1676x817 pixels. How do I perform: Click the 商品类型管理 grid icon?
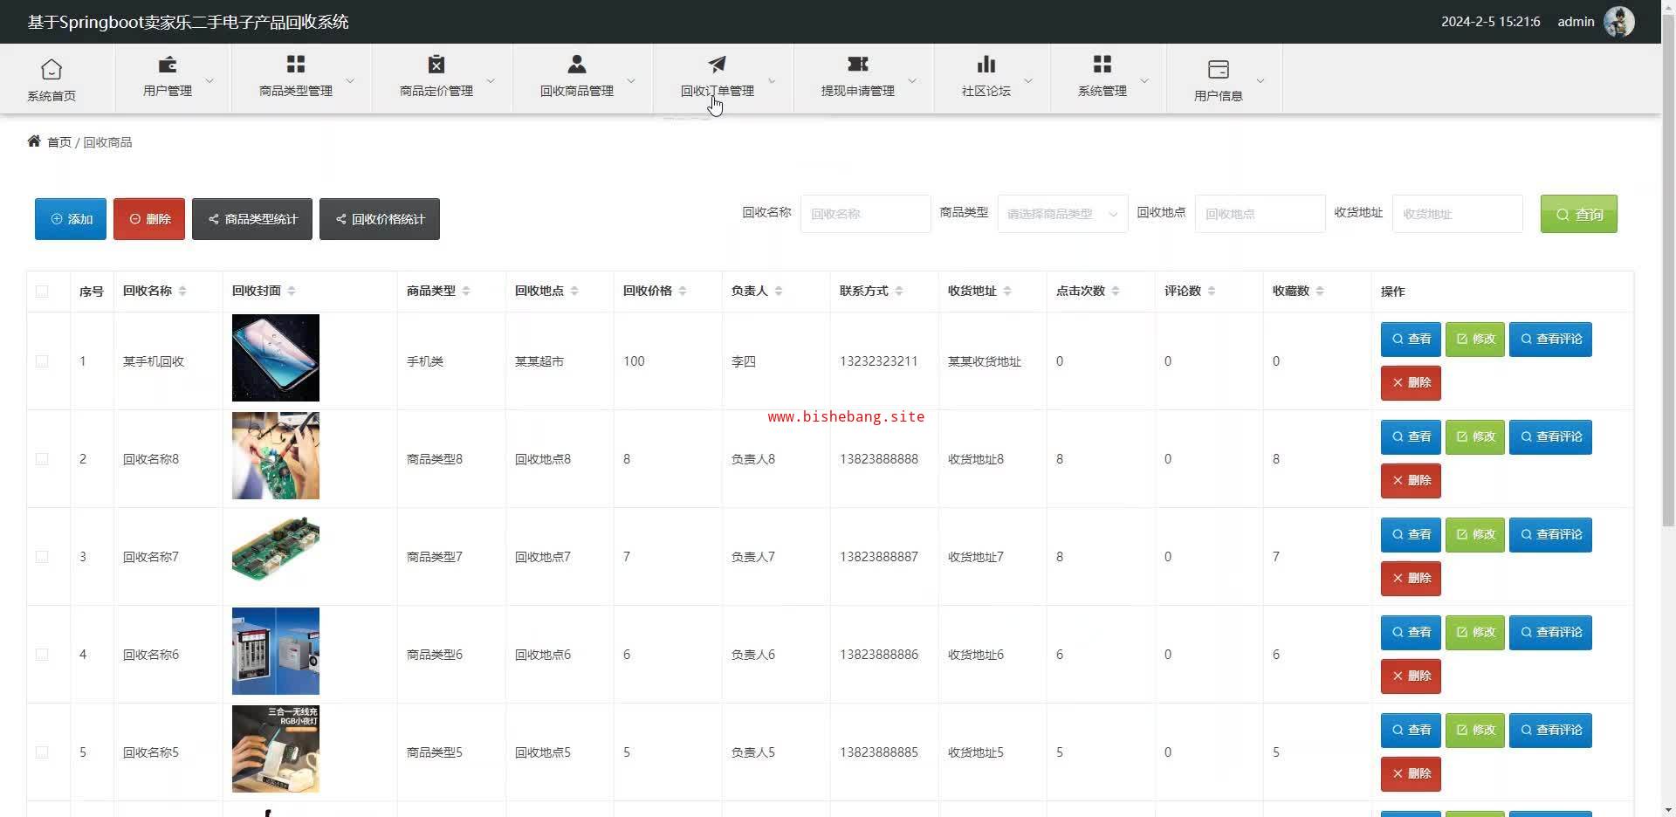click(x=296, y=65)
